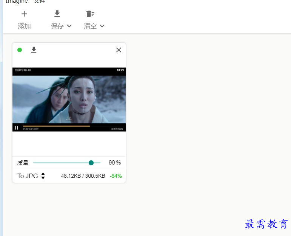Click the pause icon in the image preview
The image size is (291, 236).
16,128
